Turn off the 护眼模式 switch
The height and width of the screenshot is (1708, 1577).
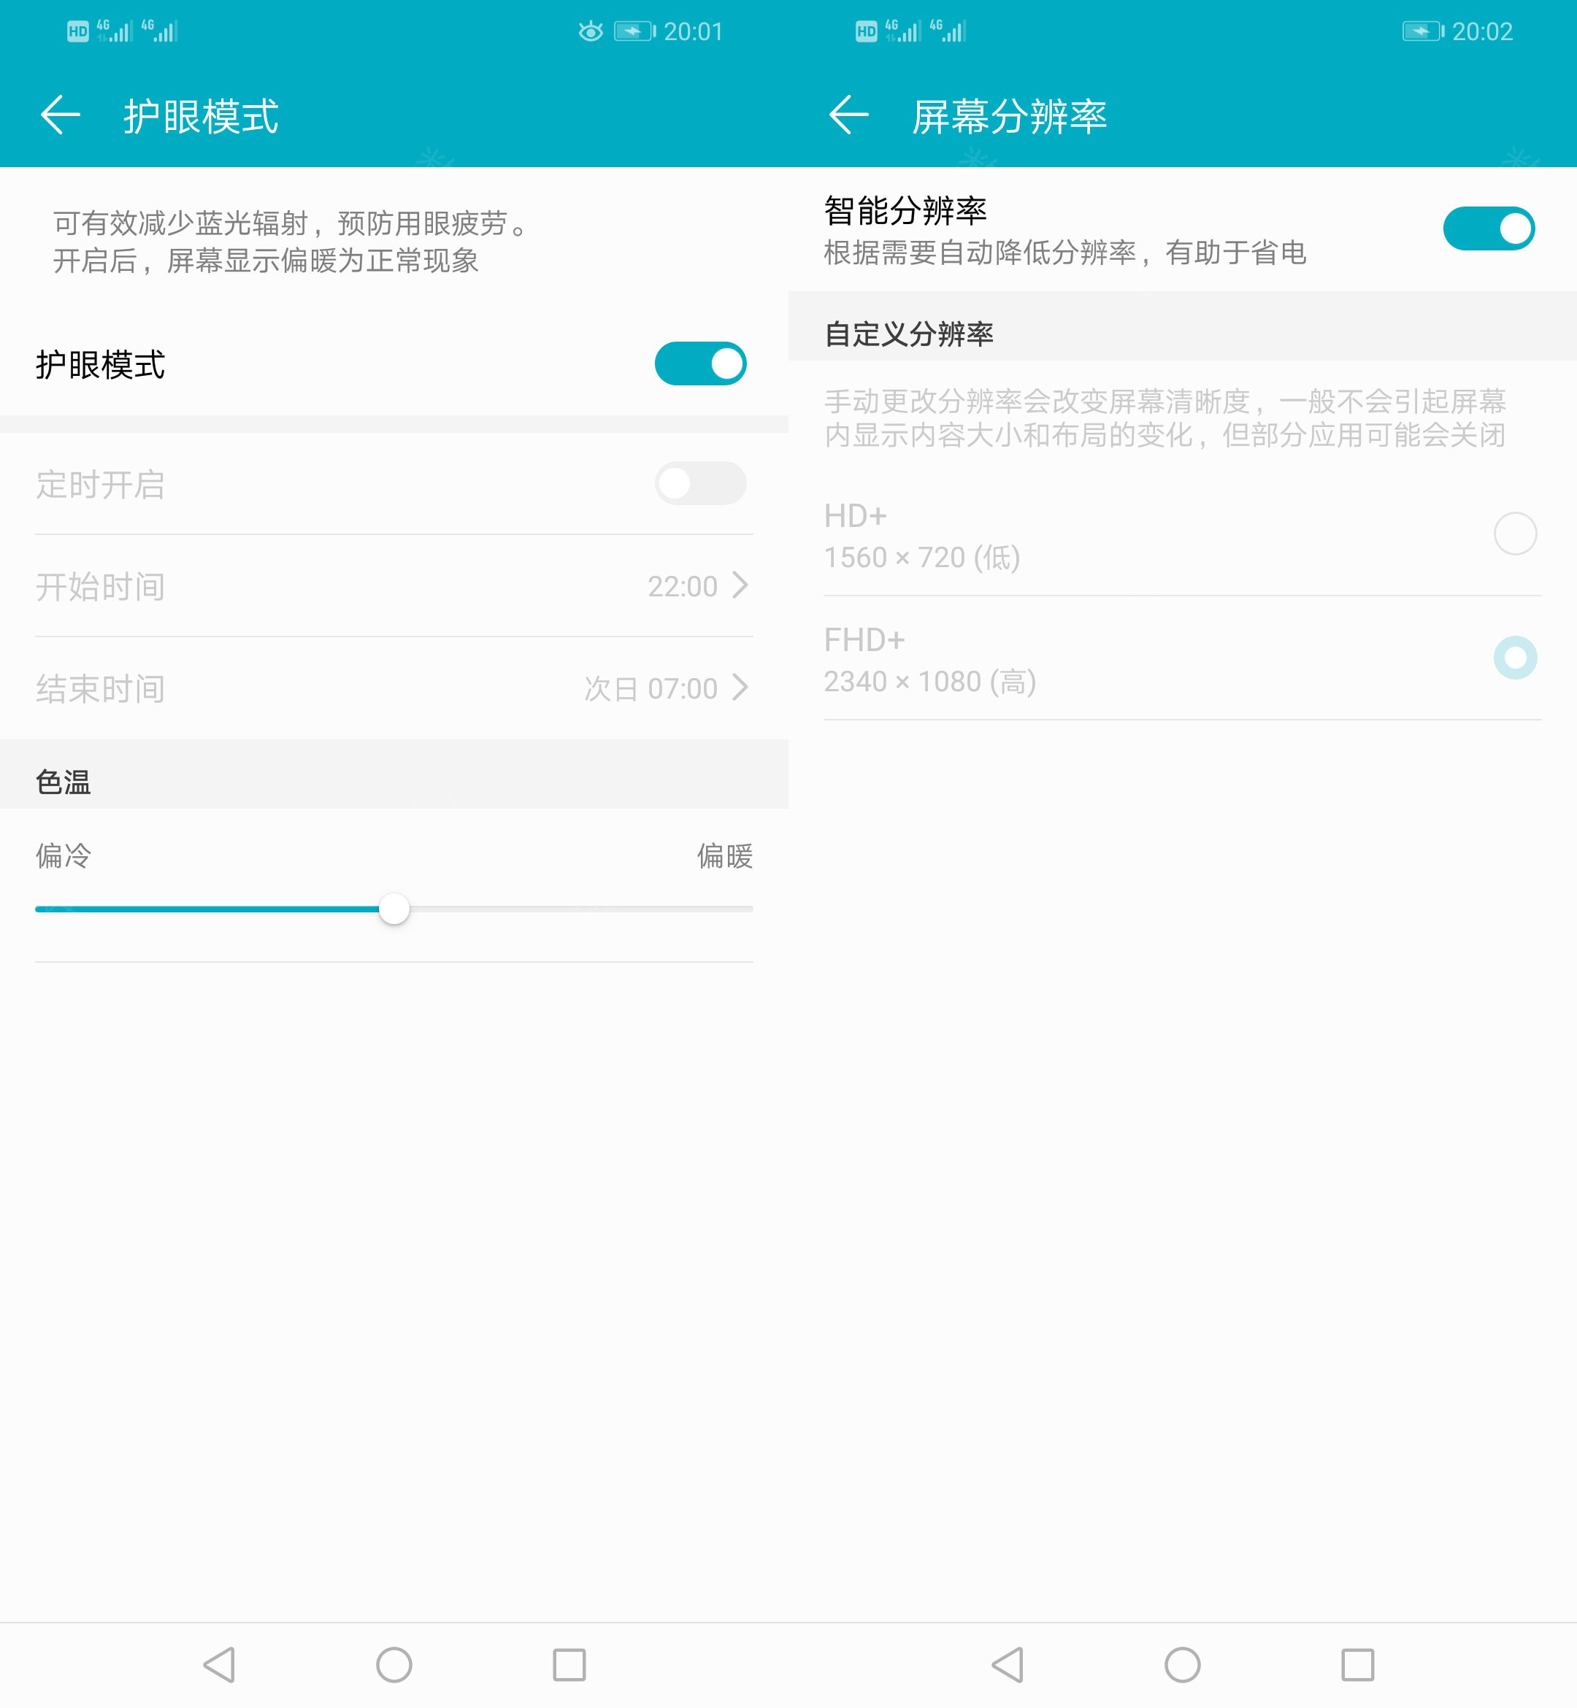coord(701,363)
